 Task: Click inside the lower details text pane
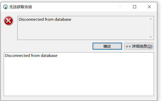click(79, 74)
